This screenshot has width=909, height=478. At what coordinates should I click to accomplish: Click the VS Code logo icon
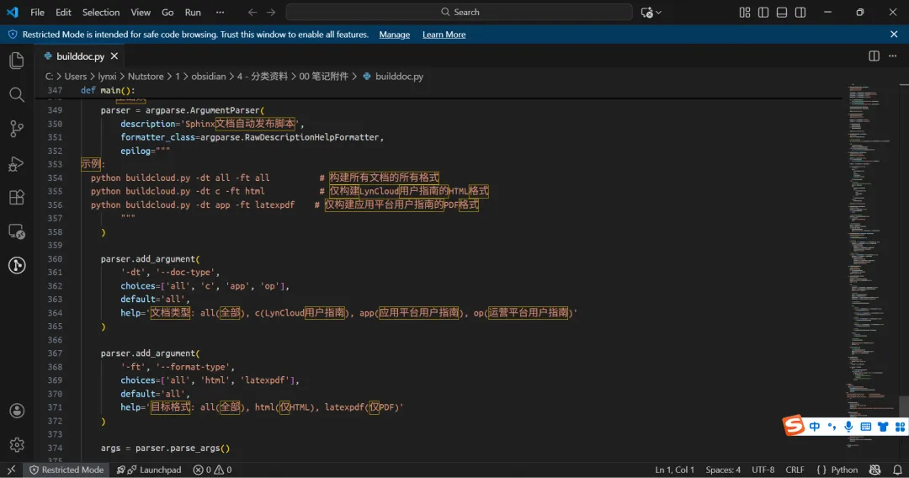(x=12, y=12)
